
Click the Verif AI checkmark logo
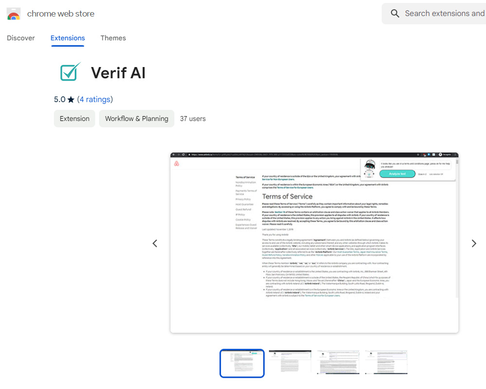(x=70, y=72)
